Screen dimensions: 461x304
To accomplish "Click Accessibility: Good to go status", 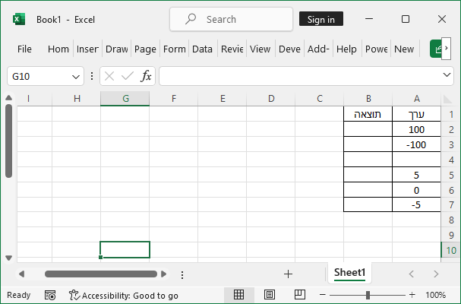I will (x=124, y=295).
